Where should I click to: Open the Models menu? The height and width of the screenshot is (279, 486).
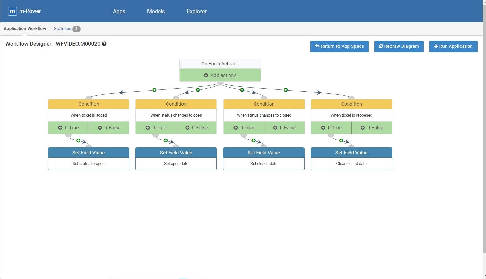click(x=156, y=11)
